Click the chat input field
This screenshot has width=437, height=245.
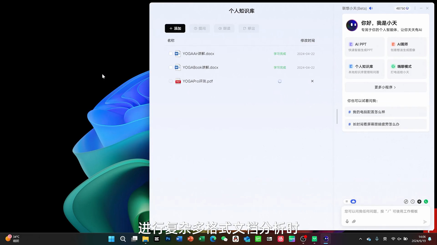tap(386, 212)
